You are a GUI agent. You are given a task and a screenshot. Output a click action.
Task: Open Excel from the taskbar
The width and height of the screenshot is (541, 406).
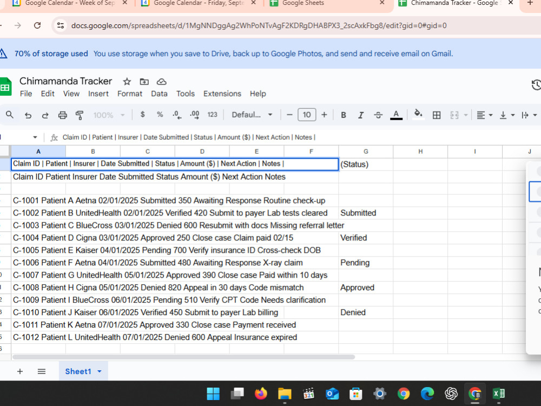click(499, 394)
